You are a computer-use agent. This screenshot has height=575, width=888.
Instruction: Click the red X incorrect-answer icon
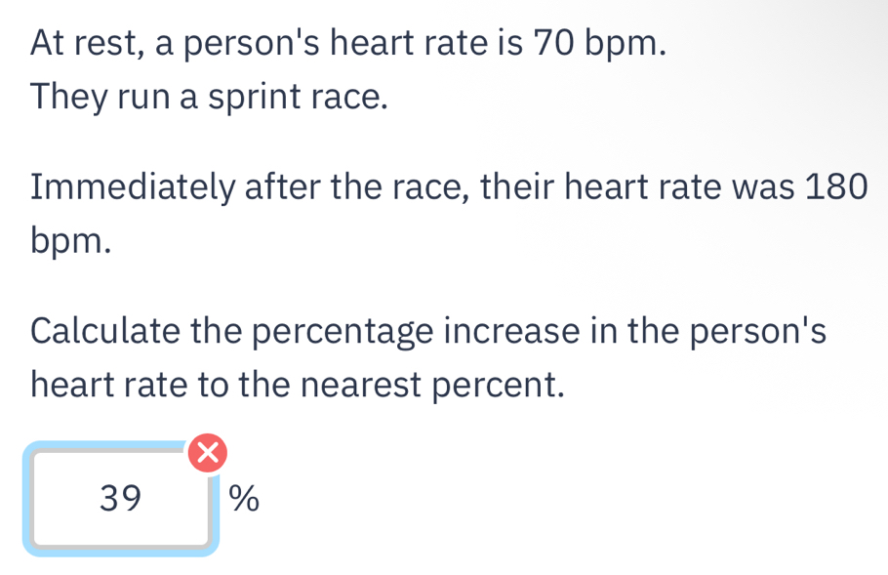(208, 453)
